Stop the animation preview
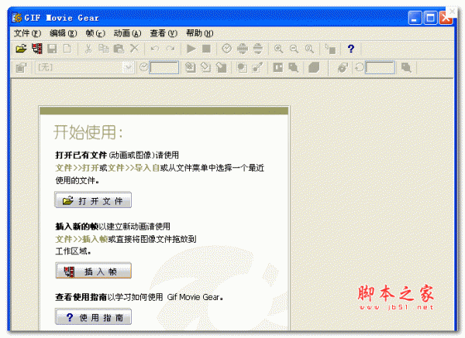The image size is (465, 338). click(x=206, y=49)
